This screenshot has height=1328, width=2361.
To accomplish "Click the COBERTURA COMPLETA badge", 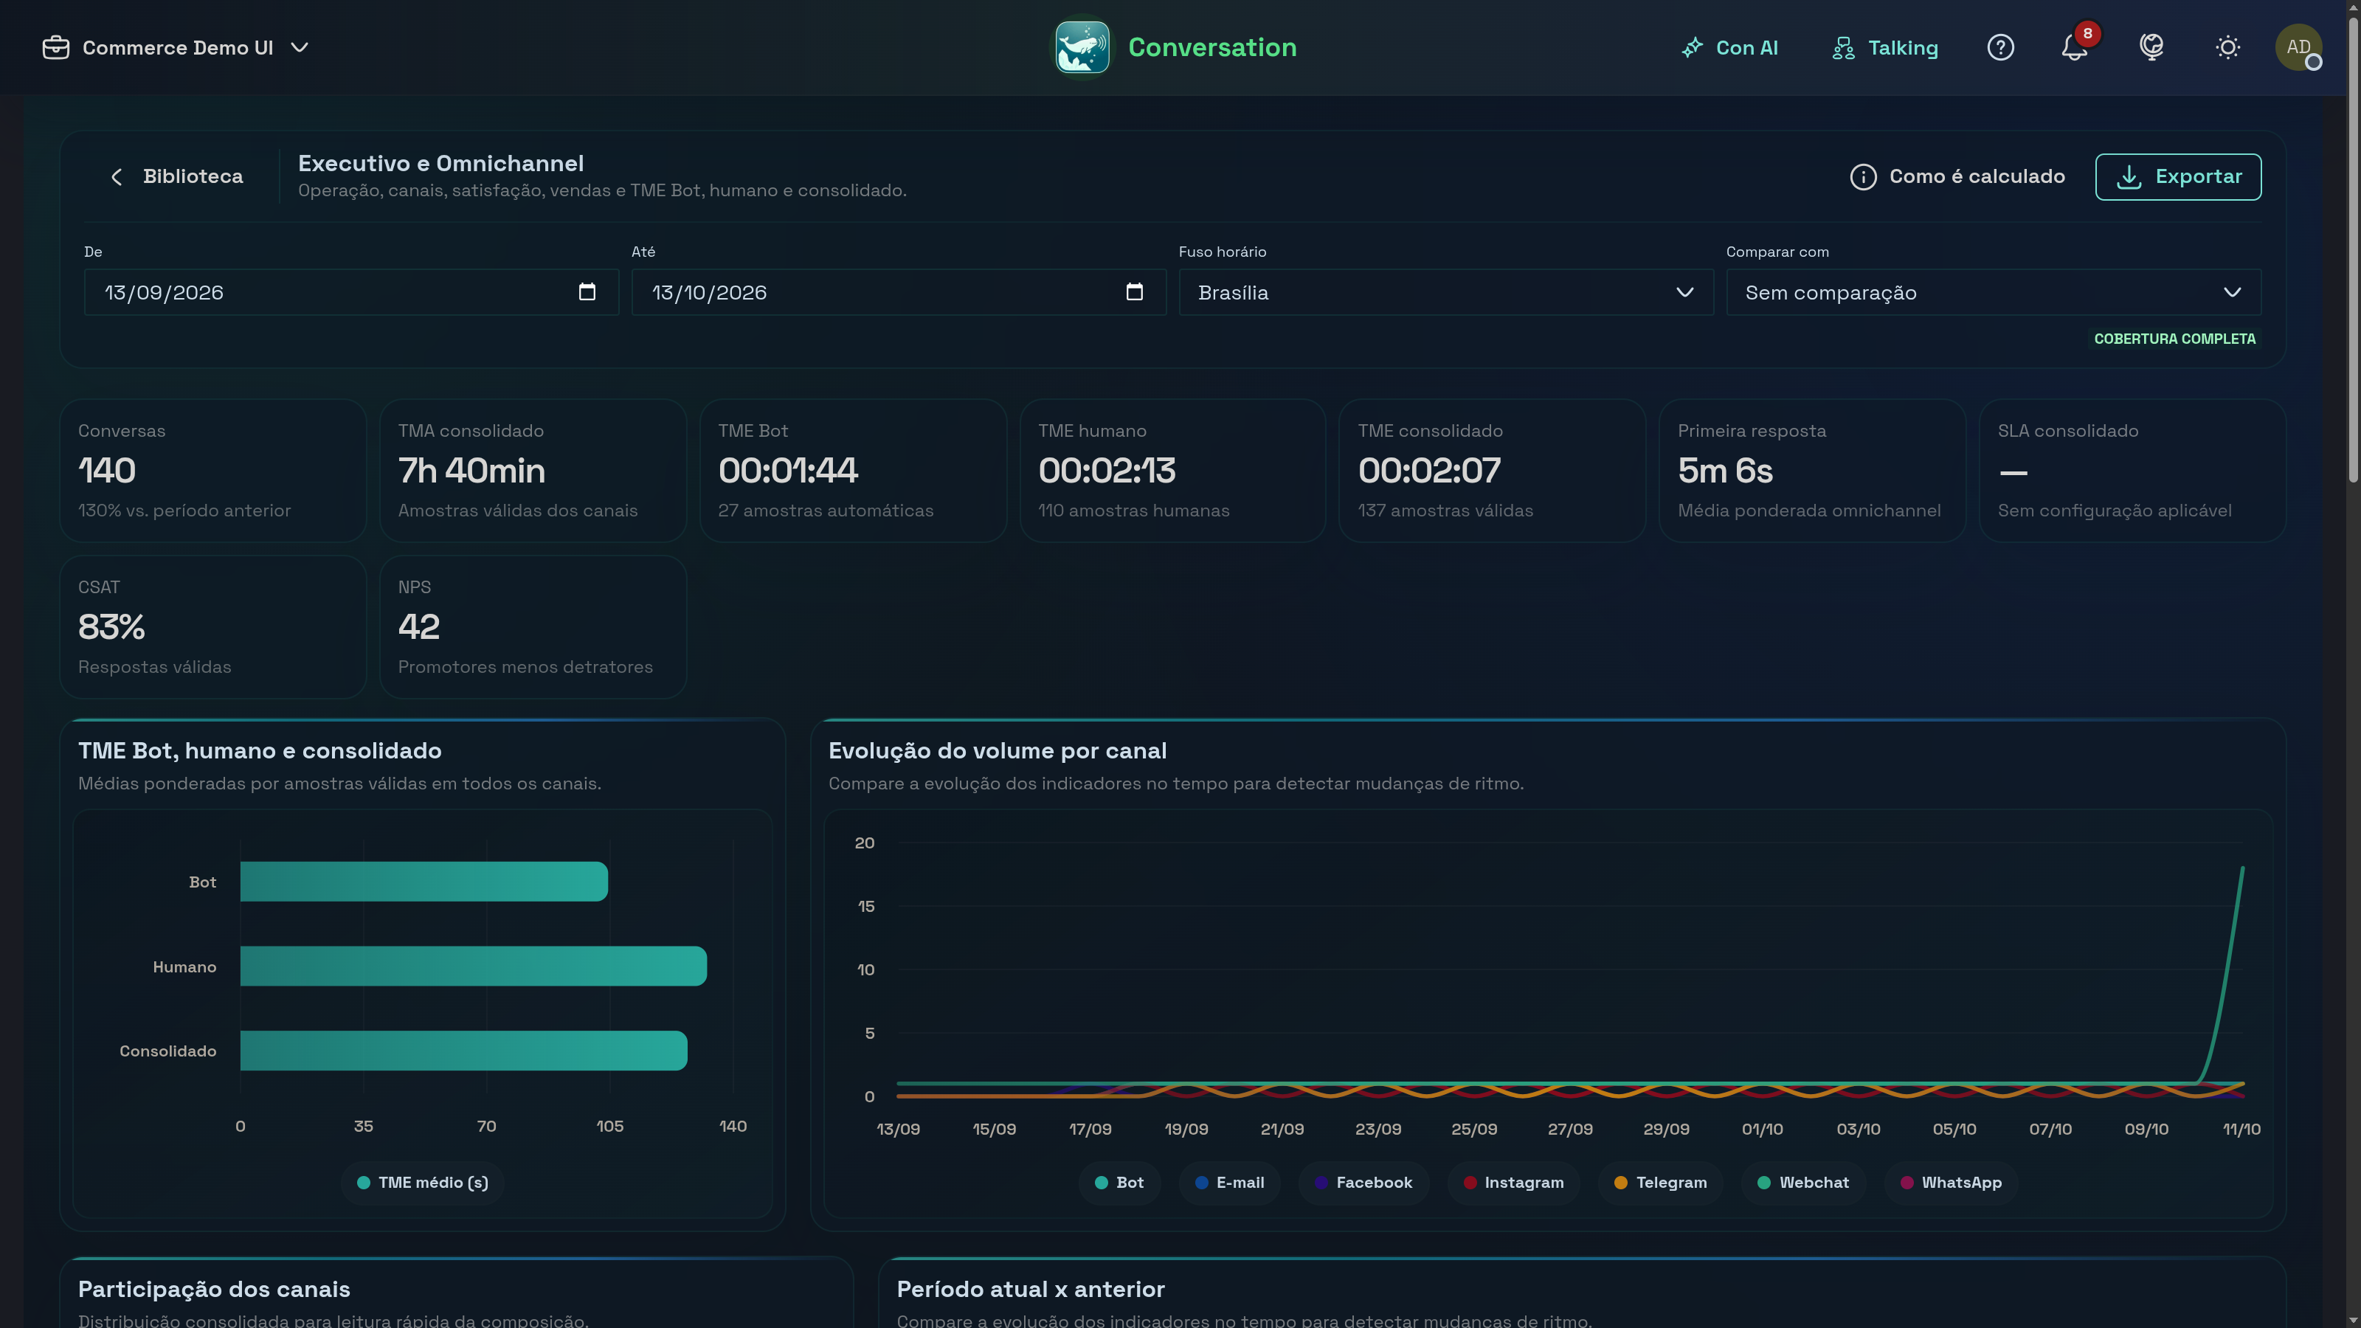I will pyautogui.click(x=2174, y=339).
